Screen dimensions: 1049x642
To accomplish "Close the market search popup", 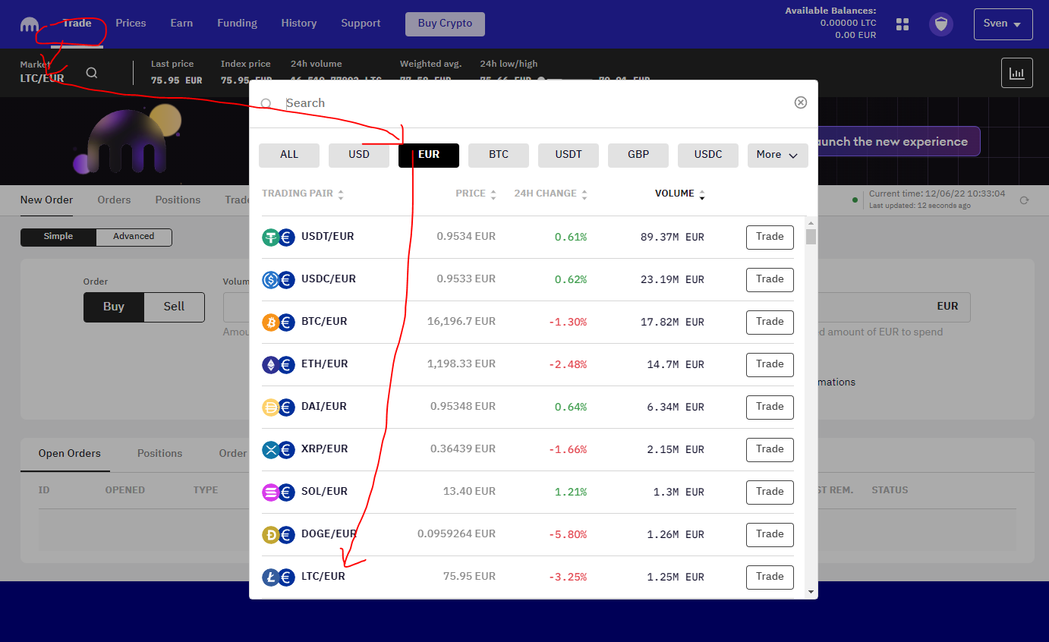I will pyautogui.click(x=801, y=102).
